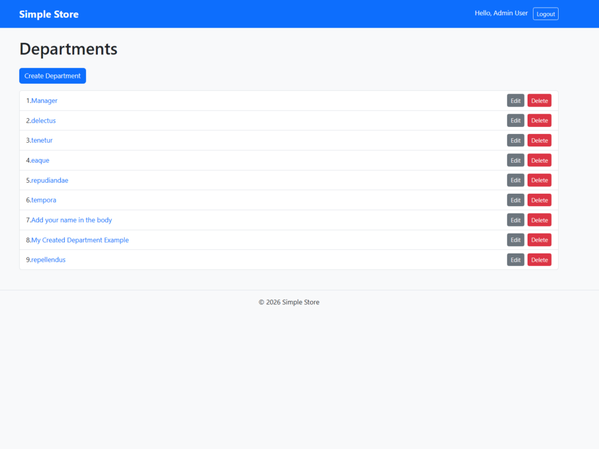
Task: Open the Manager department link
Action: [44, 101]
